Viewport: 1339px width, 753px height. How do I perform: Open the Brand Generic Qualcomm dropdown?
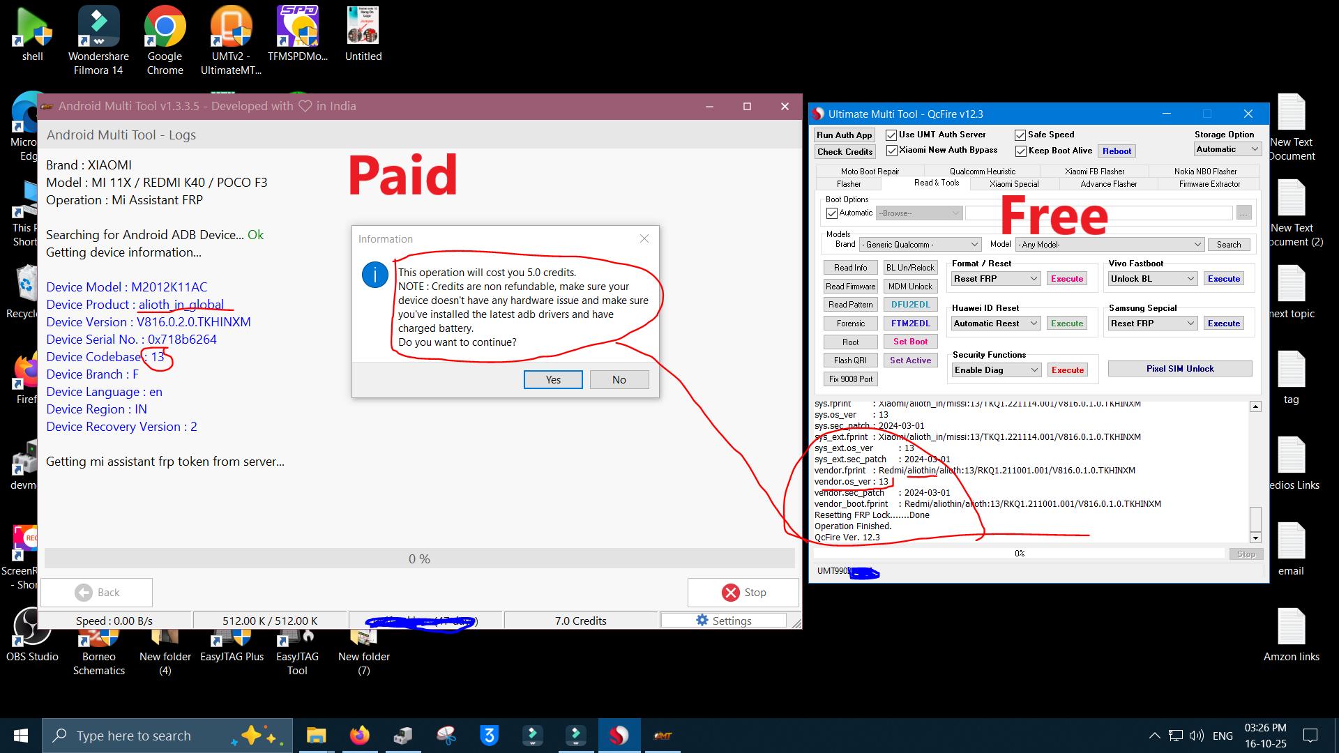[x=921, y=245]
